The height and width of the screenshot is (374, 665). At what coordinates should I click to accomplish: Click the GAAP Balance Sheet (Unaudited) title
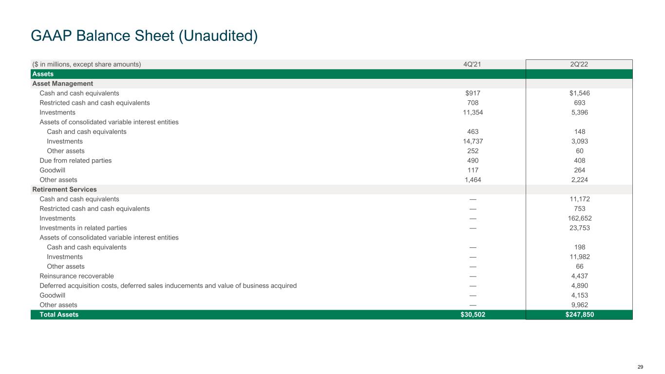144,36
